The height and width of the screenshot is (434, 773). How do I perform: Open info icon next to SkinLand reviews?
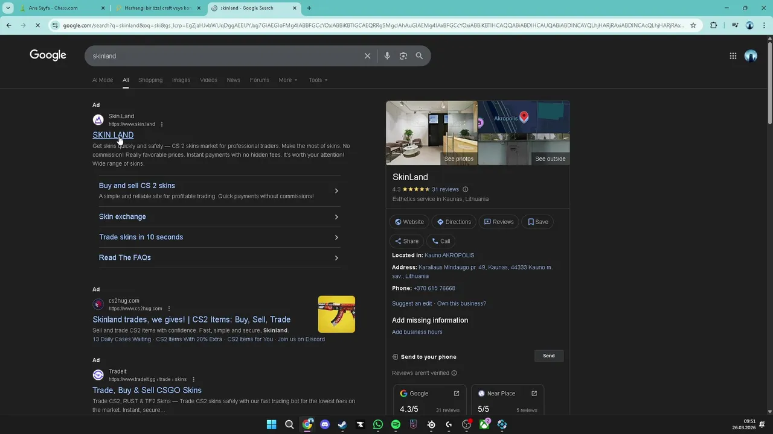click(465, 189)
